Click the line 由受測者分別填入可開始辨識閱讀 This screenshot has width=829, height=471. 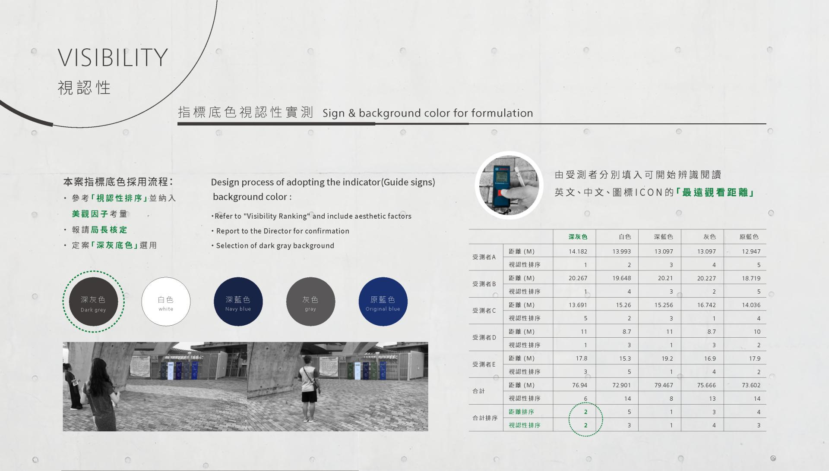pyautogui.click(x=638, y=175)
